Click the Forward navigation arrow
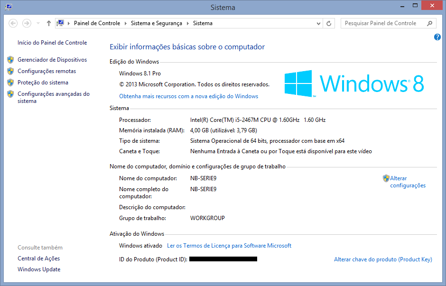The image size is (446, 286). (x=26, y=23)
